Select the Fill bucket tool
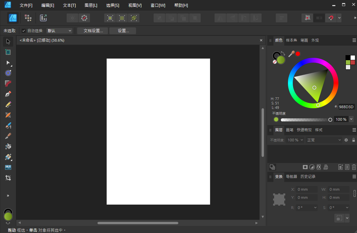Screen dimensions: 357x233 point(8,146)
